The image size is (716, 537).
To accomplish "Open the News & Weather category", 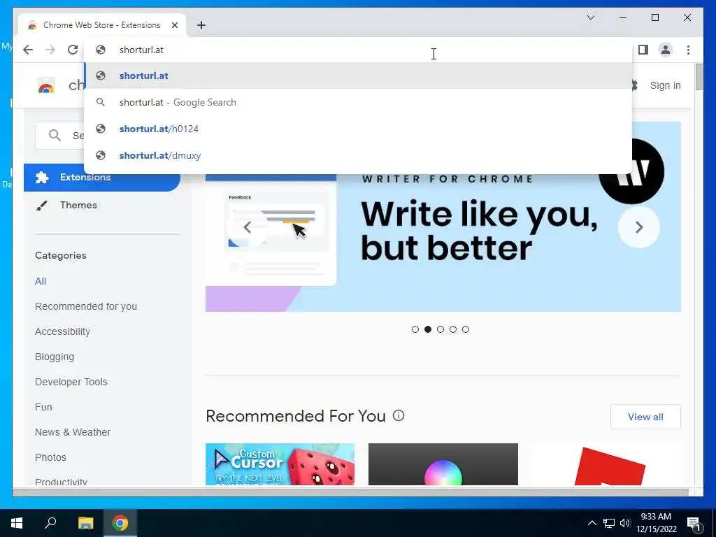I will 73,432.
